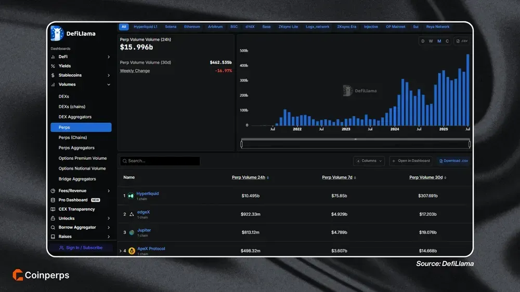This screenshot has width=520, height=292.
Task: Click the Fees/Revenue icon
Action: 53,191
